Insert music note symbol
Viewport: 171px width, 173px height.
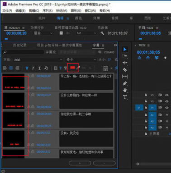click(x=46, y=68)
